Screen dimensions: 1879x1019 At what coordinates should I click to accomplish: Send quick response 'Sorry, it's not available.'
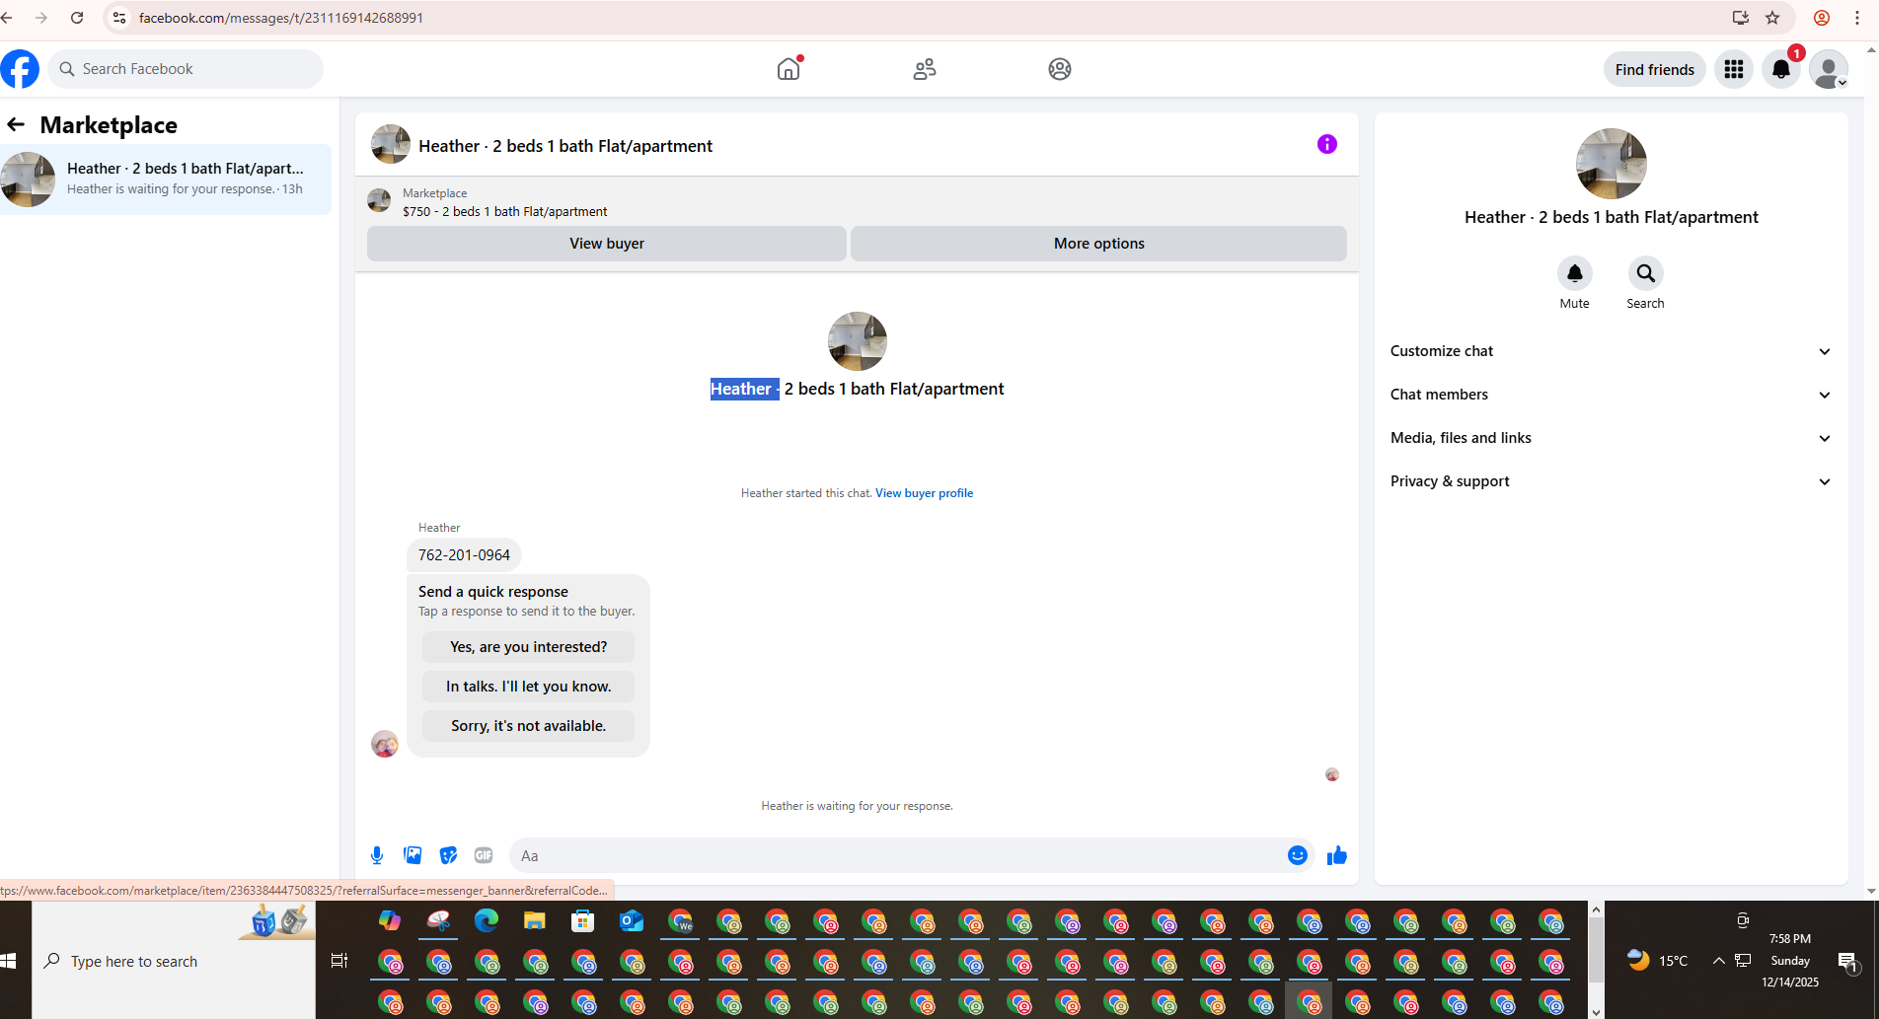point(528,726)
